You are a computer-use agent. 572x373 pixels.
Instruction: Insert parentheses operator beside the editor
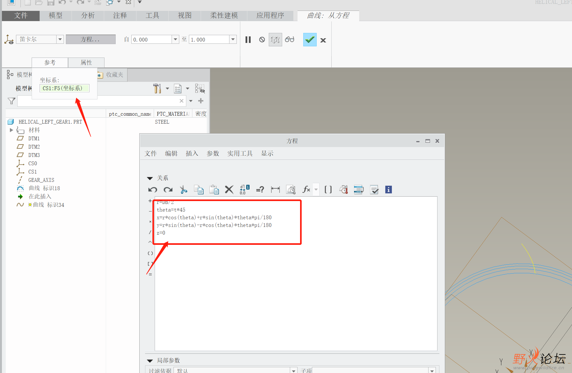(150, 253)
